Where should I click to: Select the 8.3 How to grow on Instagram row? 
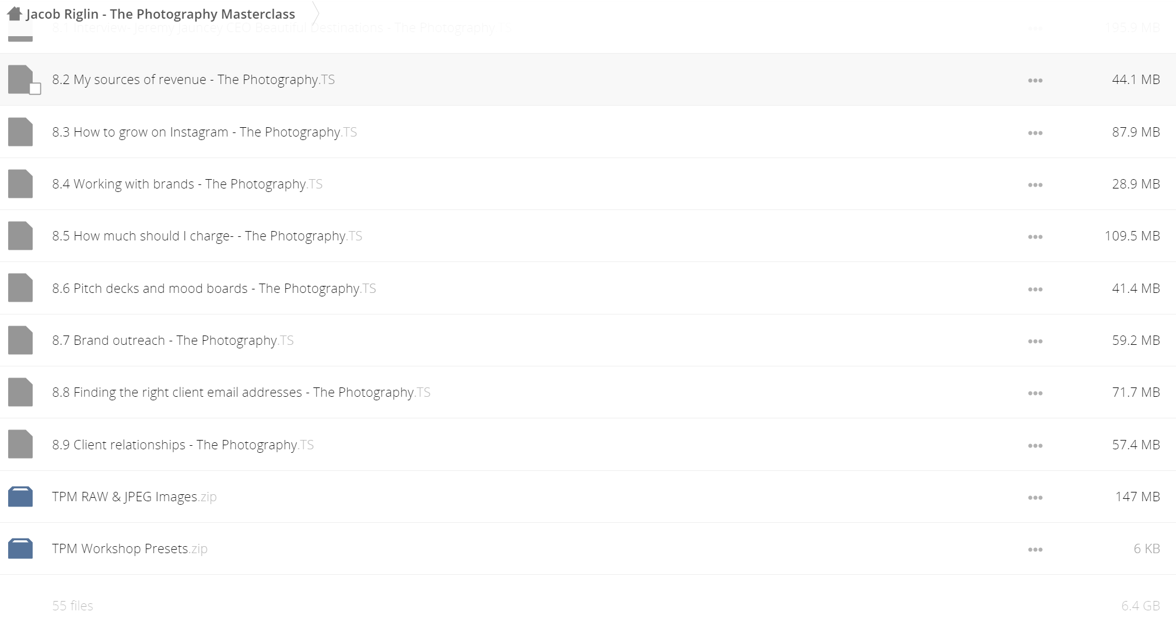[588, 132]
